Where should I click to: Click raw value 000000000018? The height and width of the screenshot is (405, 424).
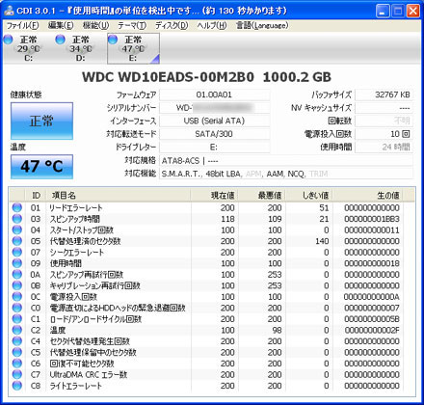pos(372,263)
